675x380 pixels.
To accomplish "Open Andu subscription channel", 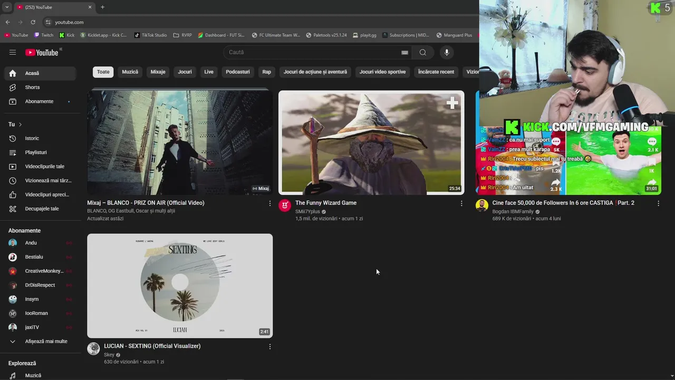I will [40, 243].
